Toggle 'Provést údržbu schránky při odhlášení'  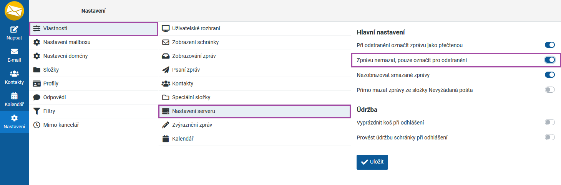(x=550, y=137)
